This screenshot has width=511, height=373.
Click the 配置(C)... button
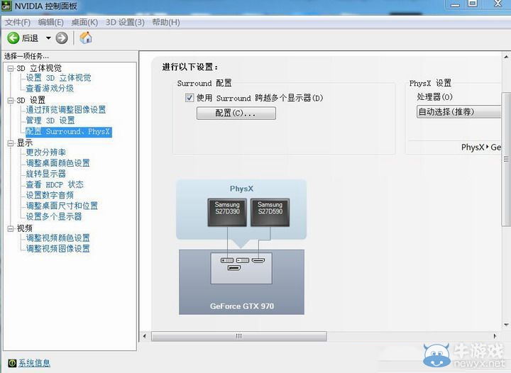point(236,113)
